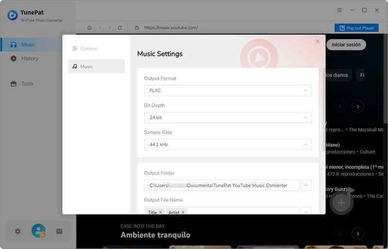Click the lock icon beside the URL

(x=137, y=28)
